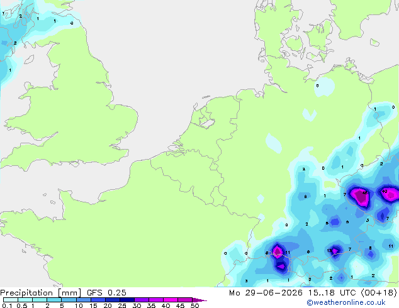Click the '0.1' legend value label
399x308 pixels.
click(x=7, y=305)
